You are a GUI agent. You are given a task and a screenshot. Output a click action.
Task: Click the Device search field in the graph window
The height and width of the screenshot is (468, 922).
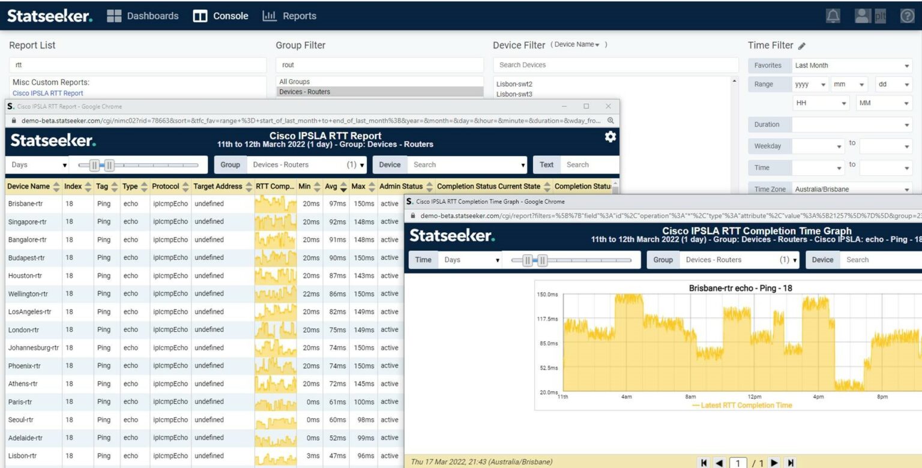[881, 260]
